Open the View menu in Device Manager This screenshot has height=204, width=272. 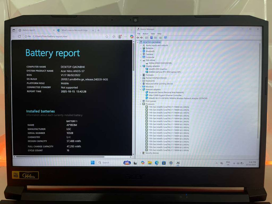tap(153, 34)
